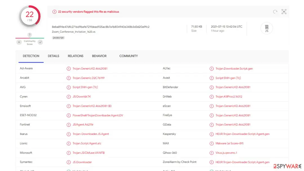Click Trojan.Script.Agent.a!c Lionic detection
Image resolution: width=304 pixels, height=171 pixels.
tap(87, 143)
